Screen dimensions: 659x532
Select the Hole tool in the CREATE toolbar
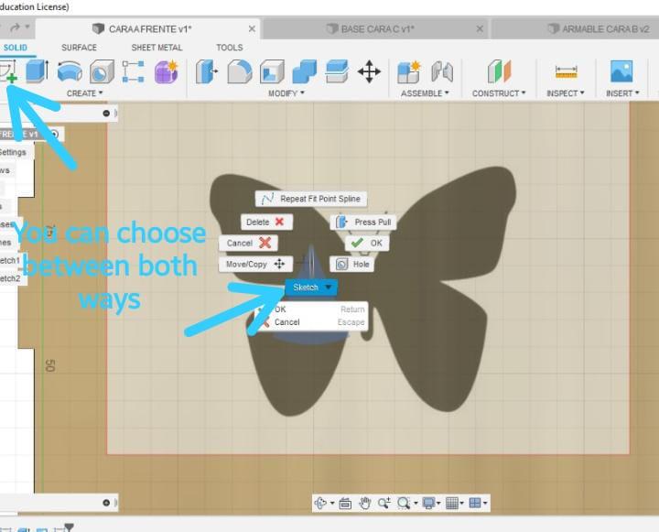click(102, 71)
